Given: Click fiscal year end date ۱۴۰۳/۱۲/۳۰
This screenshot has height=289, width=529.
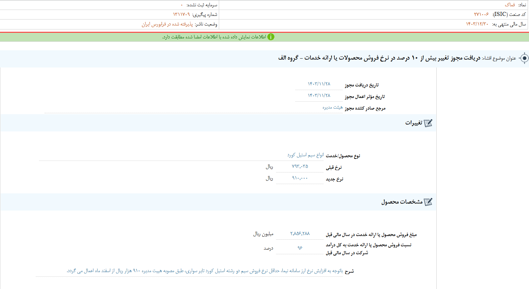Looking at the screenshot, I should (477, 24).
